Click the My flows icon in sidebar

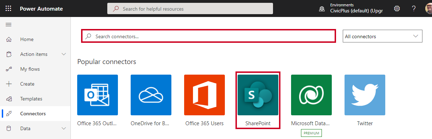tap(9, 69)
